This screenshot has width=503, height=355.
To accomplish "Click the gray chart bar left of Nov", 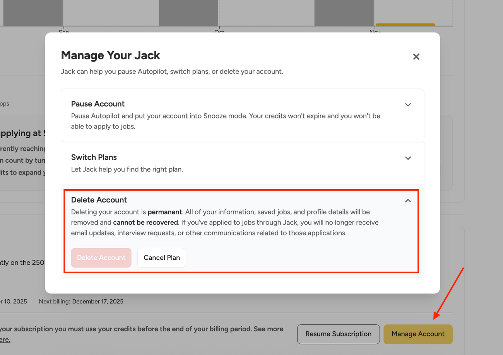I will 344,13.
